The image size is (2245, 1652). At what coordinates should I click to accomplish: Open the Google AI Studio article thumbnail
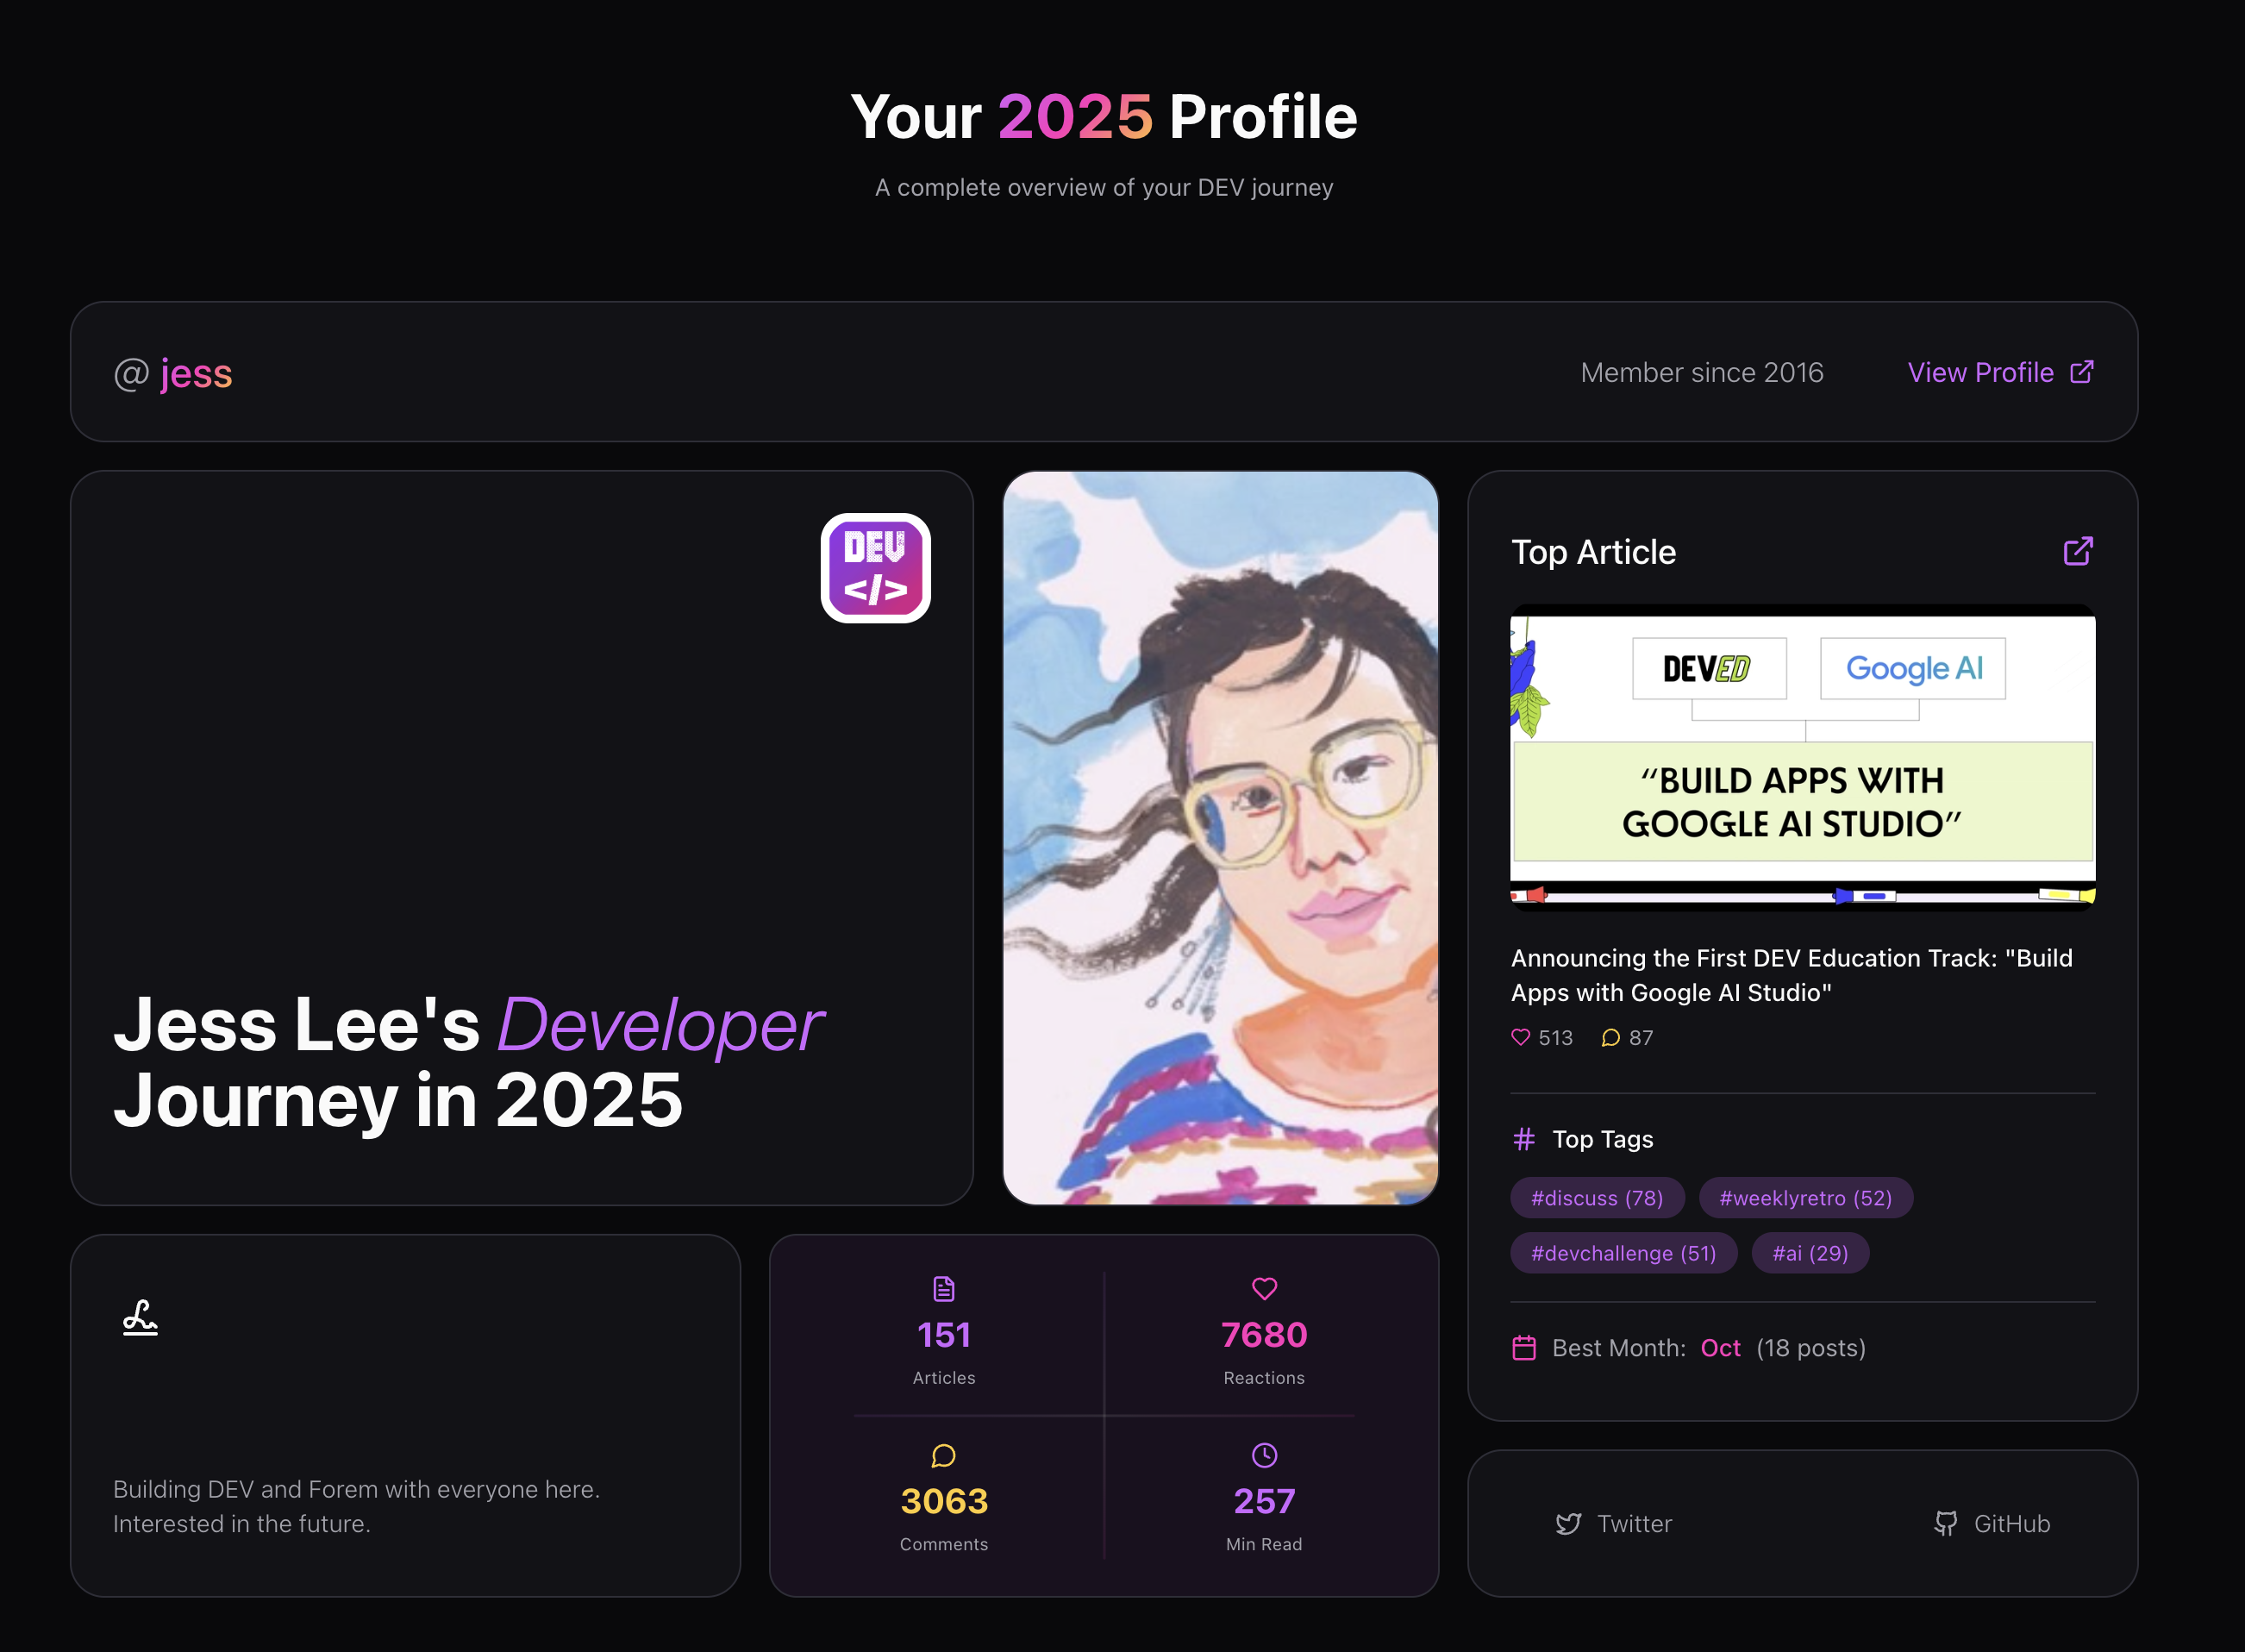point(1802,757)
